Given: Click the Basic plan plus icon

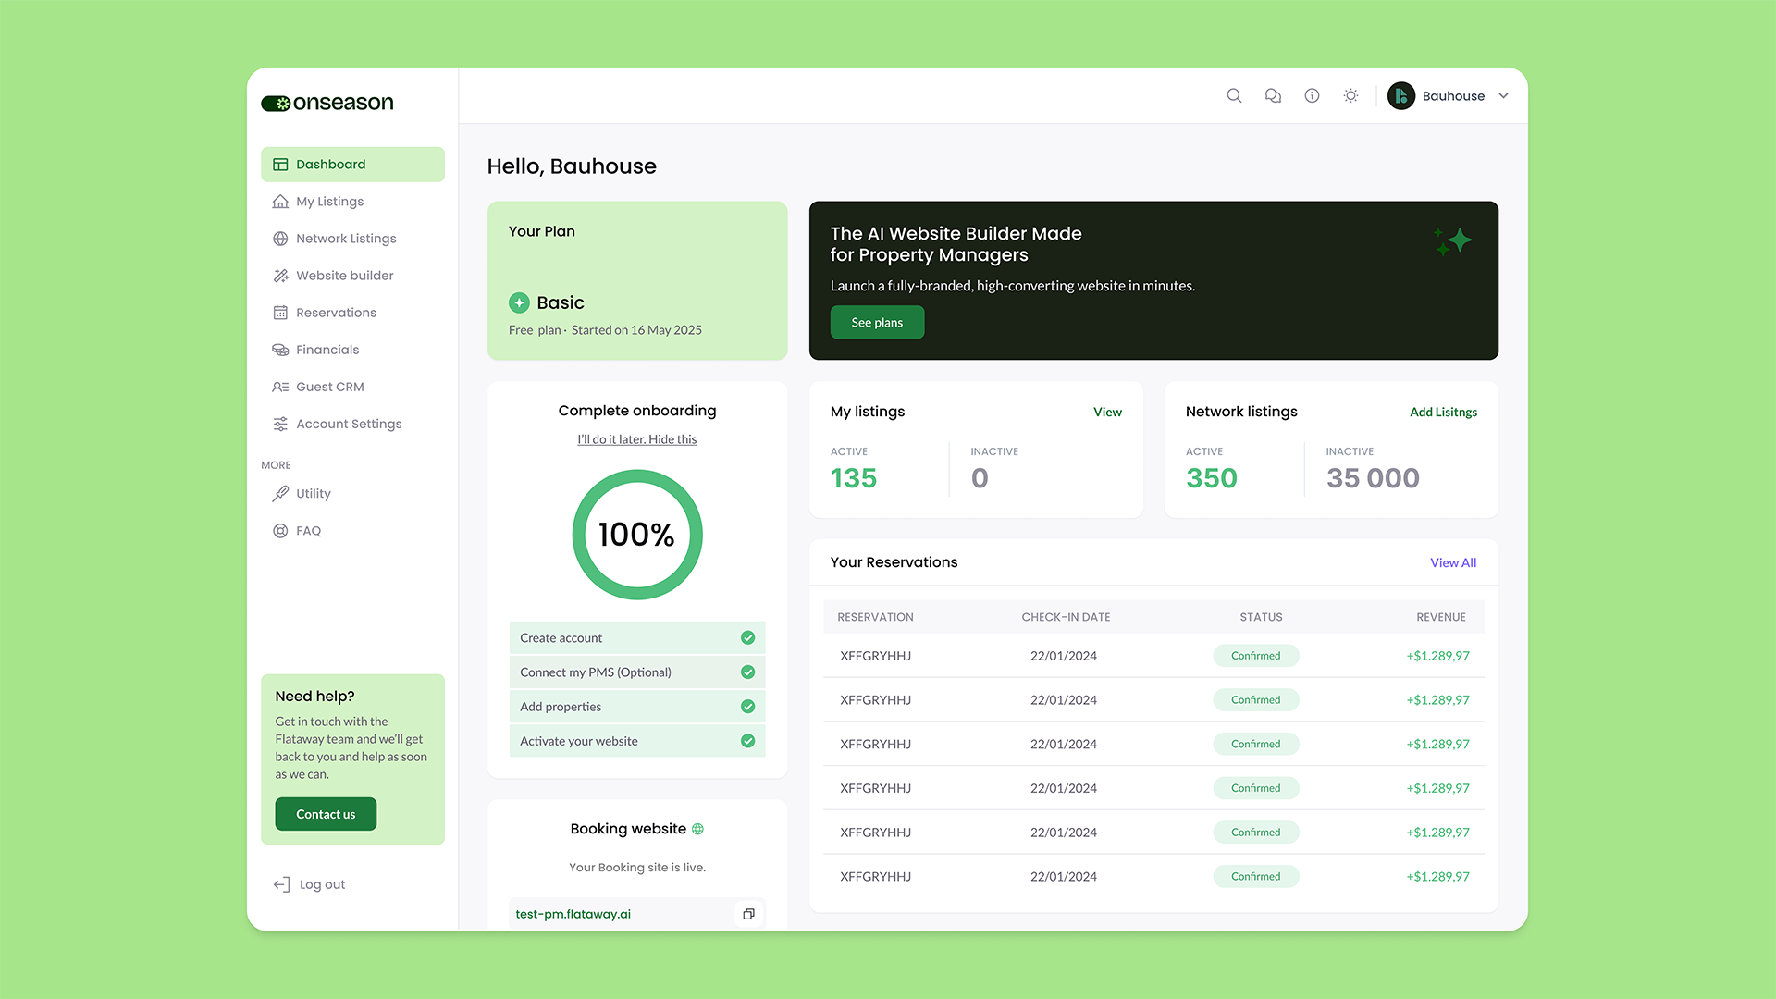Looking at the screenshot, I should (x=519, y=302).
